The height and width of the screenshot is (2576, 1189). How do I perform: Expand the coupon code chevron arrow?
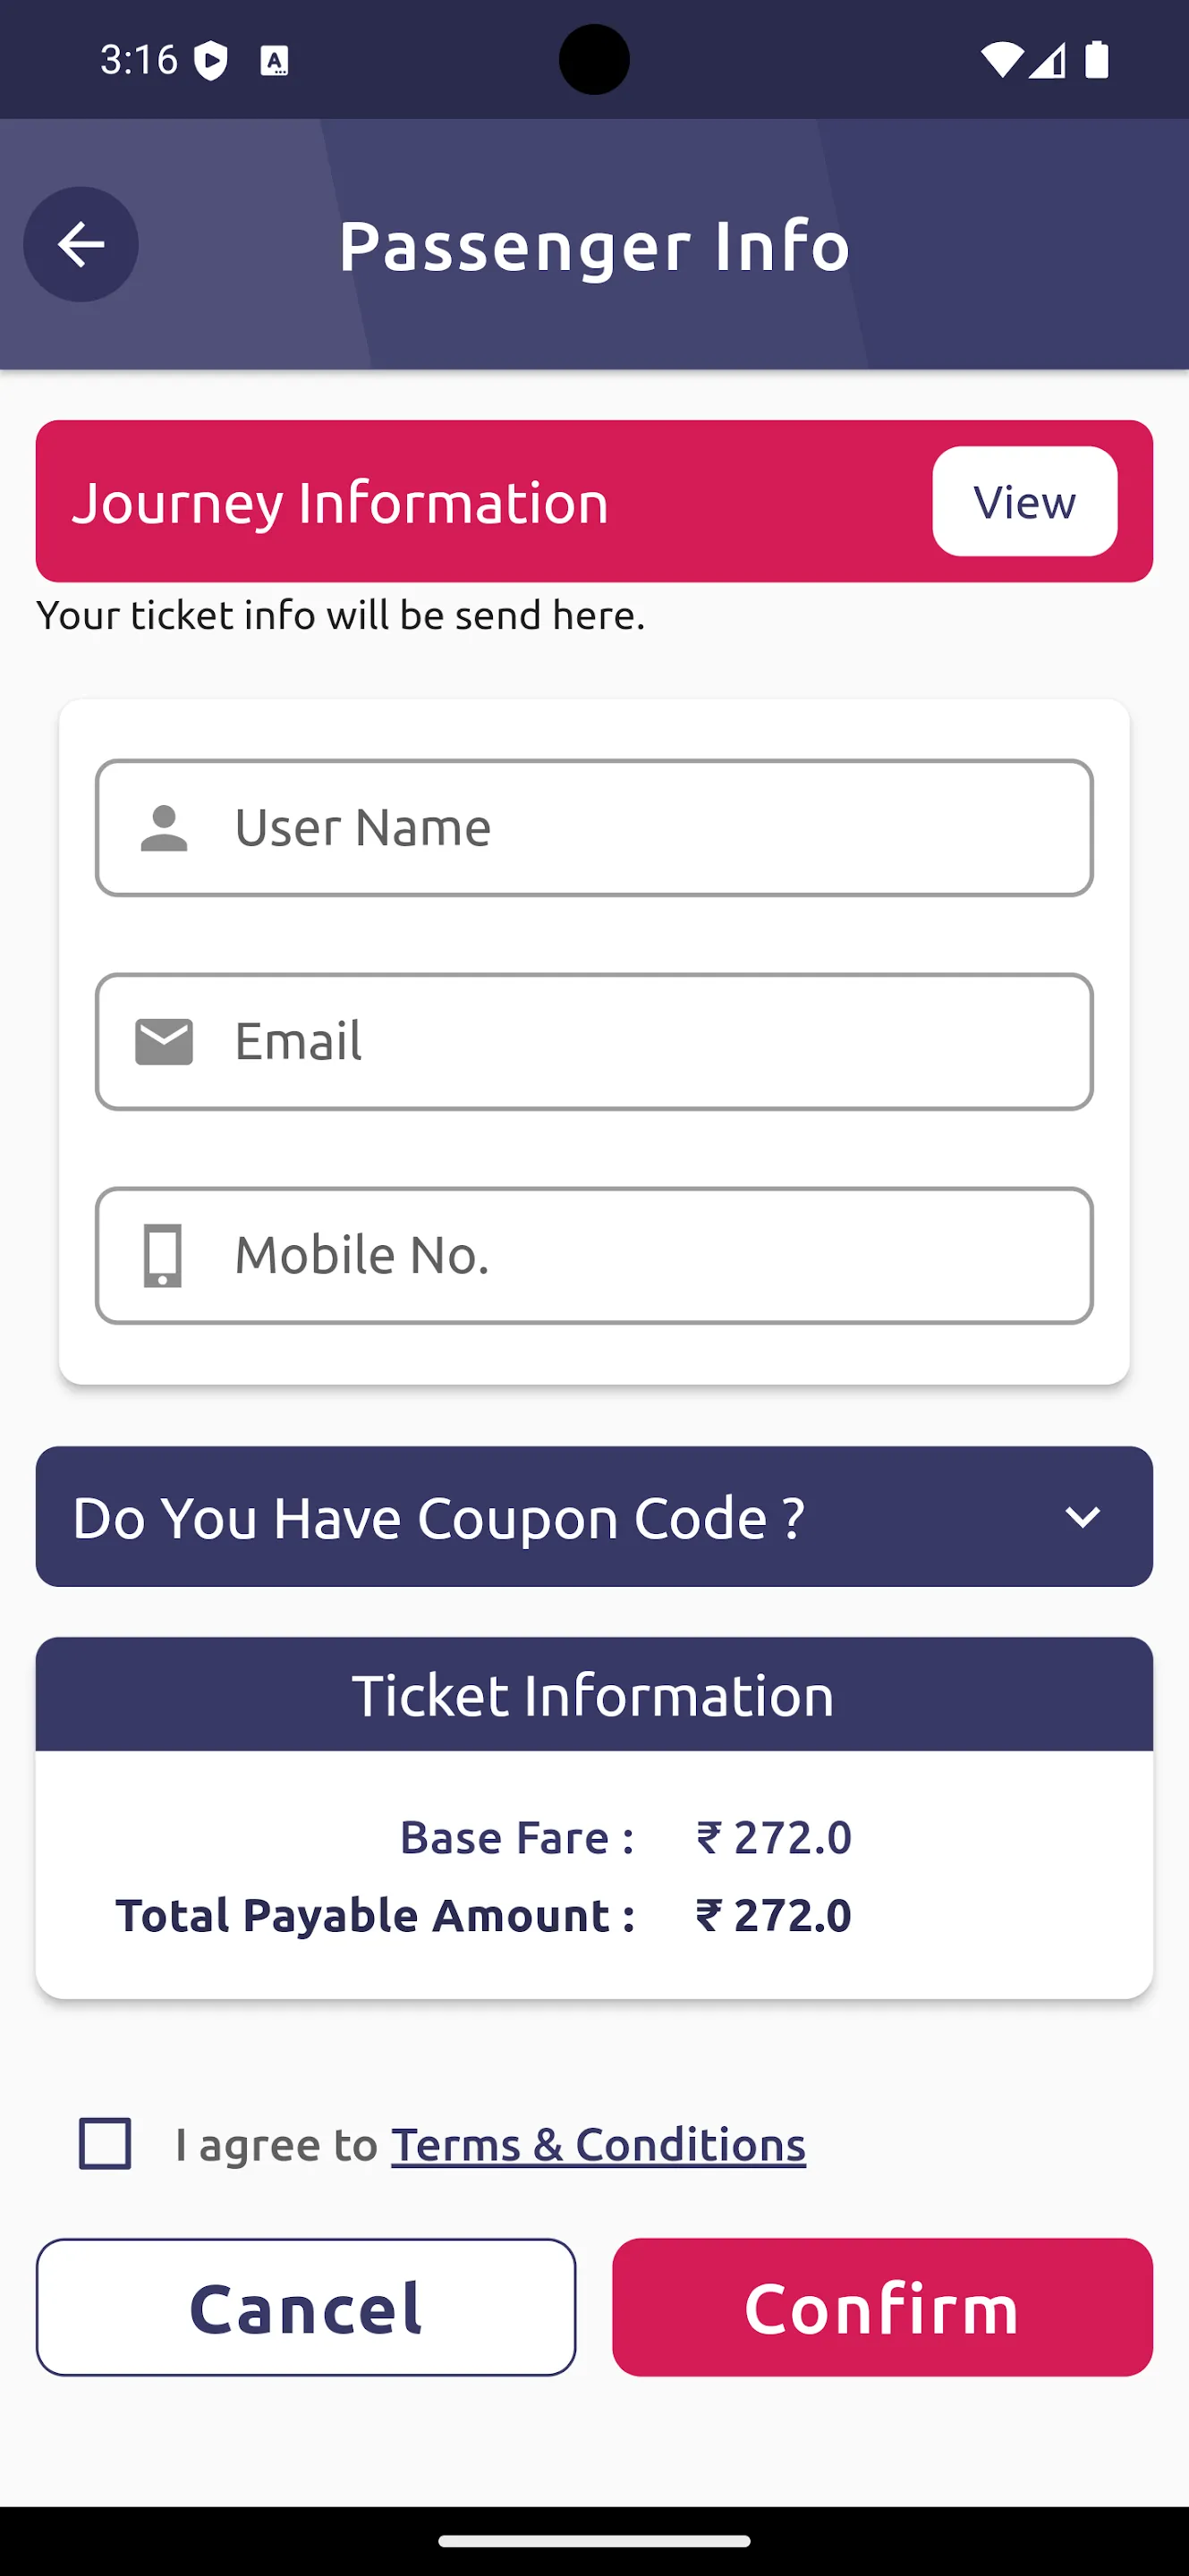(1082, 1517)
